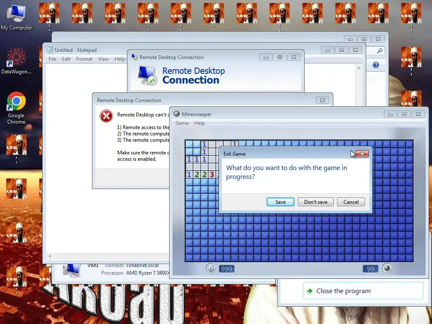Launch Google Chrome from the desktop
Image resolution: width=432 pixels, height=324 pixels.
coord(16,108)
